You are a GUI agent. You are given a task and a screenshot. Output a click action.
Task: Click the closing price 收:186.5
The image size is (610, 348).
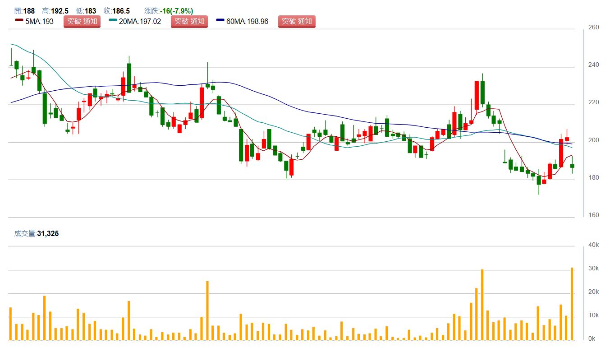pyautogui.click(x=116, y=11)
